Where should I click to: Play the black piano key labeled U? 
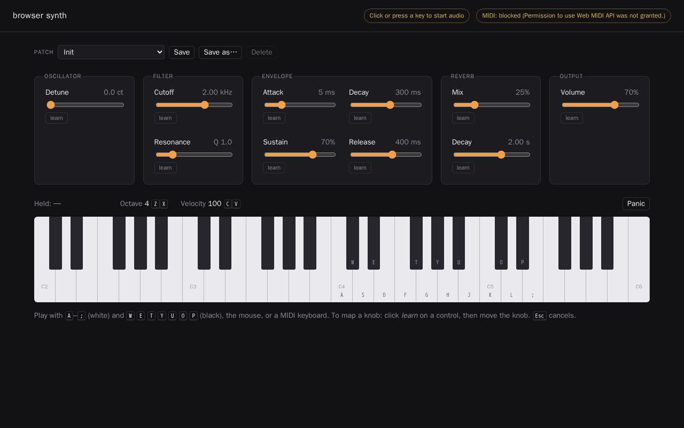458,243
